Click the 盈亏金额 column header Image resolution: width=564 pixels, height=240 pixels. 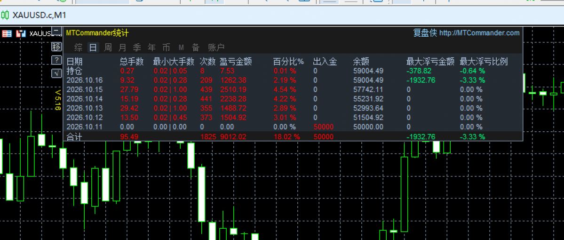click(236, 62)
